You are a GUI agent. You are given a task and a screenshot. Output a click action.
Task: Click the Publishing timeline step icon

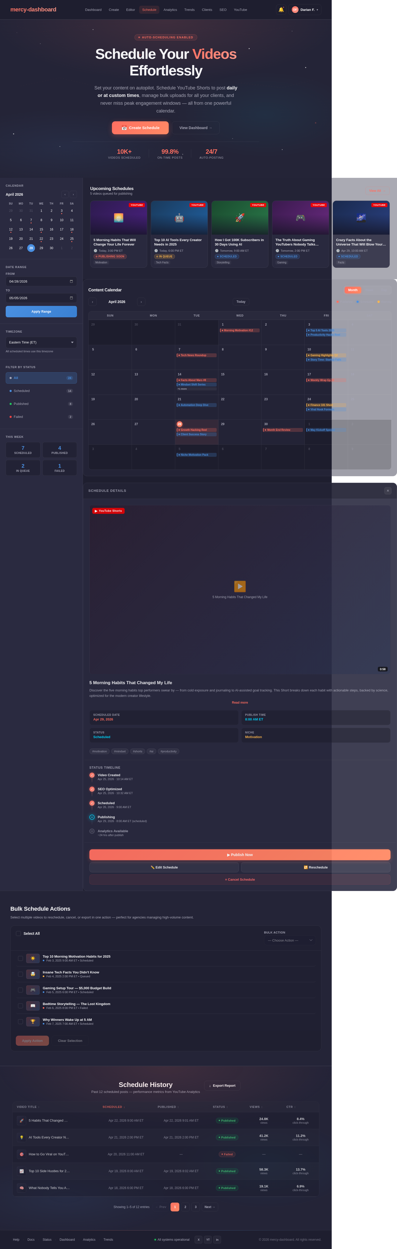[92, 817]
